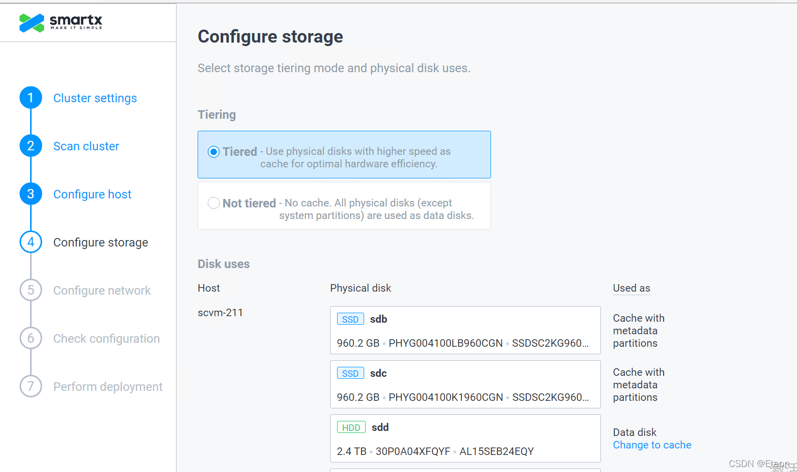The height and width of the screenshot is (472, 797).
Task: Click sdb's Cache with metadata partitions text
Action: tap(639, 331)
